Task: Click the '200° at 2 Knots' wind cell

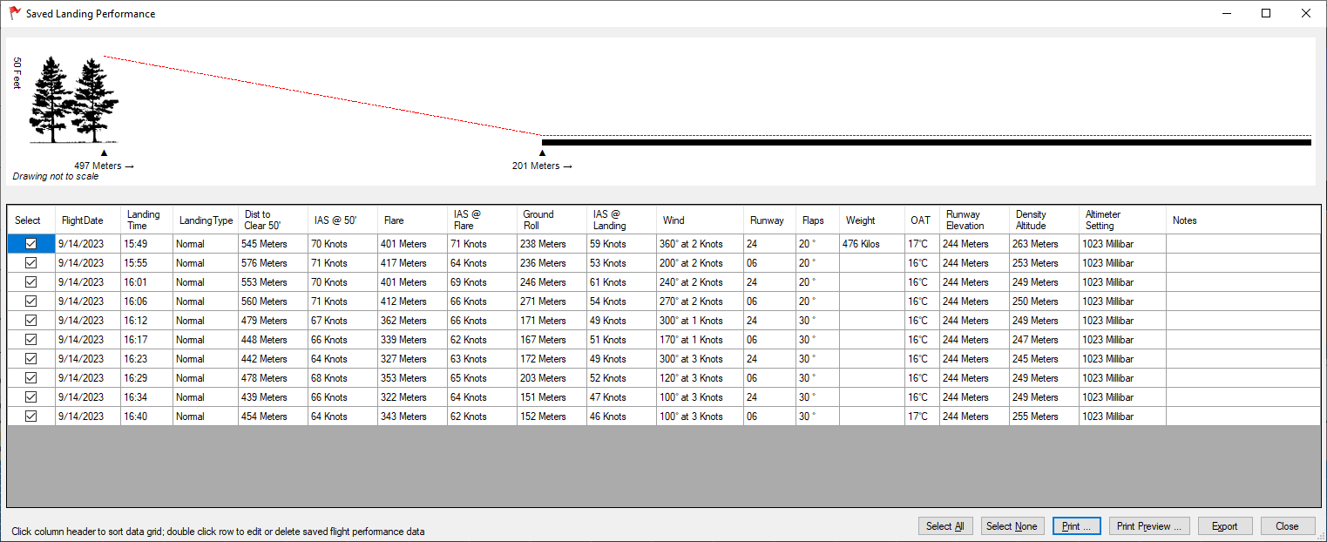Action: 700,263
